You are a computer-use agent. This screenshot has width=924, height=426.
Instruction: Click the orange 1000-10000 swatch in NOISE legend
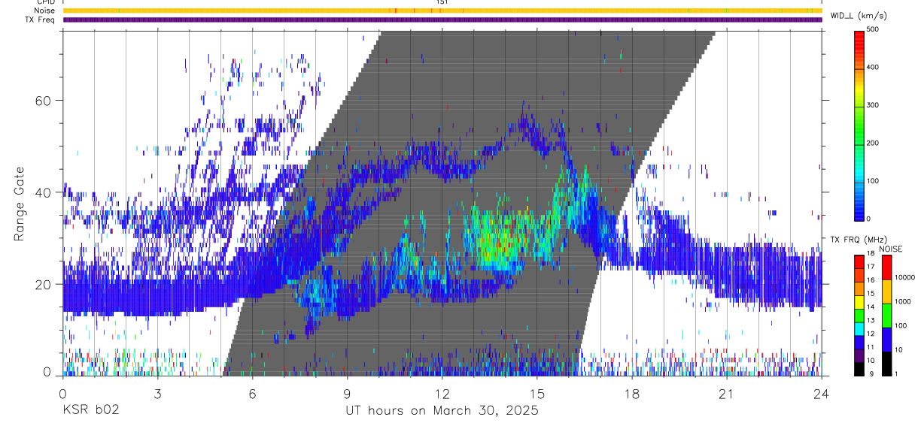[888, 292]
